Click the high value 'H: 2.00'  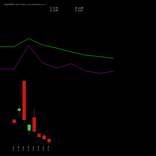[79, 8]
